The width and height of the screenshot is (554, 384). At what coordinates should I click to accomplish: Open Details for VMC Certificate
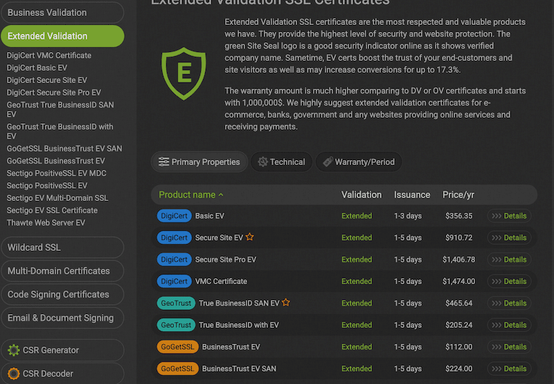[509, 281]
